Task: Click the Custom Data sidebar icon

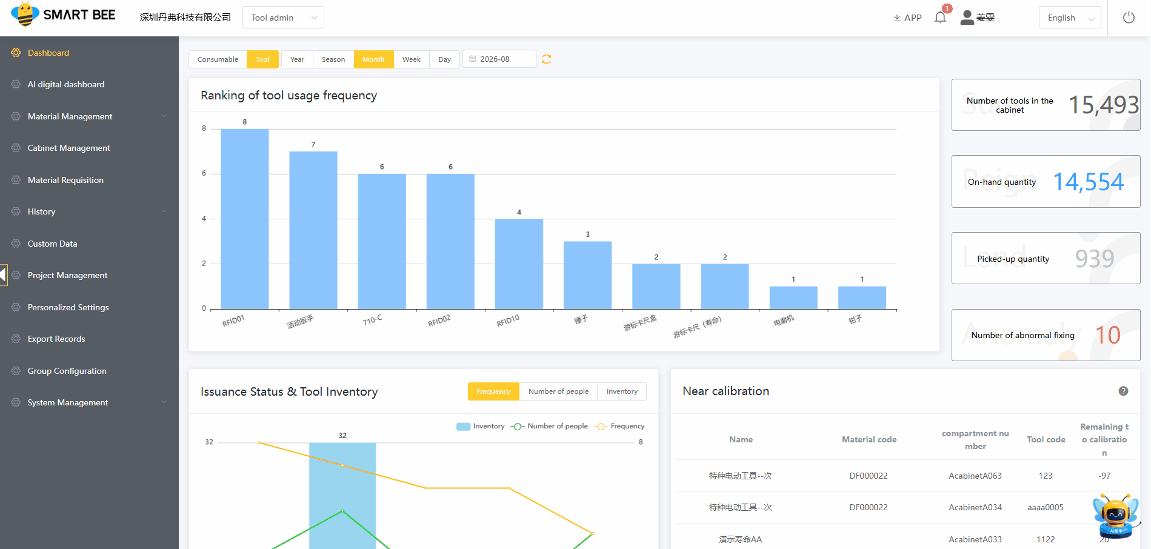Action: pos(16,244)
